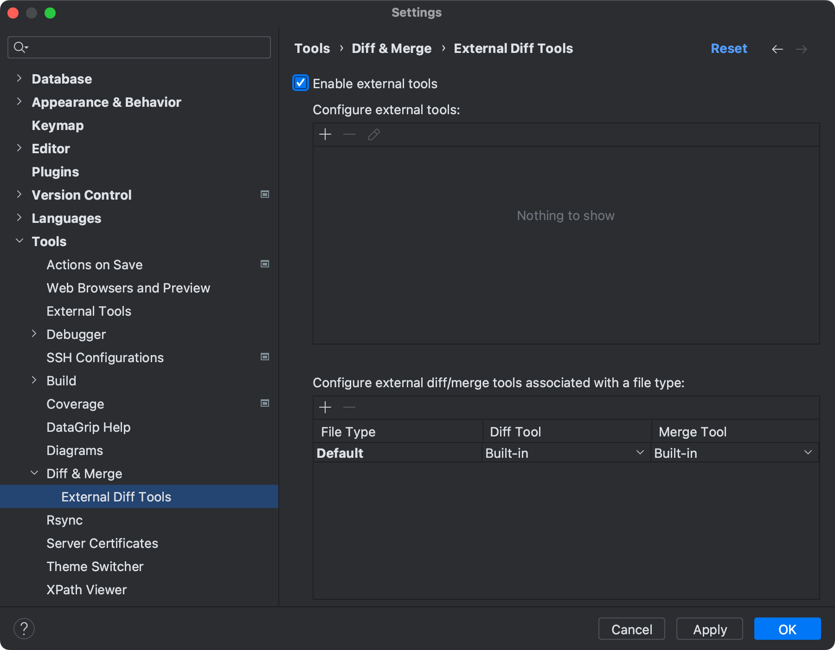Image resolution: width=835 pixels, height=650 pixels.
Task: Add a new external diff tool
Action: 325,135
